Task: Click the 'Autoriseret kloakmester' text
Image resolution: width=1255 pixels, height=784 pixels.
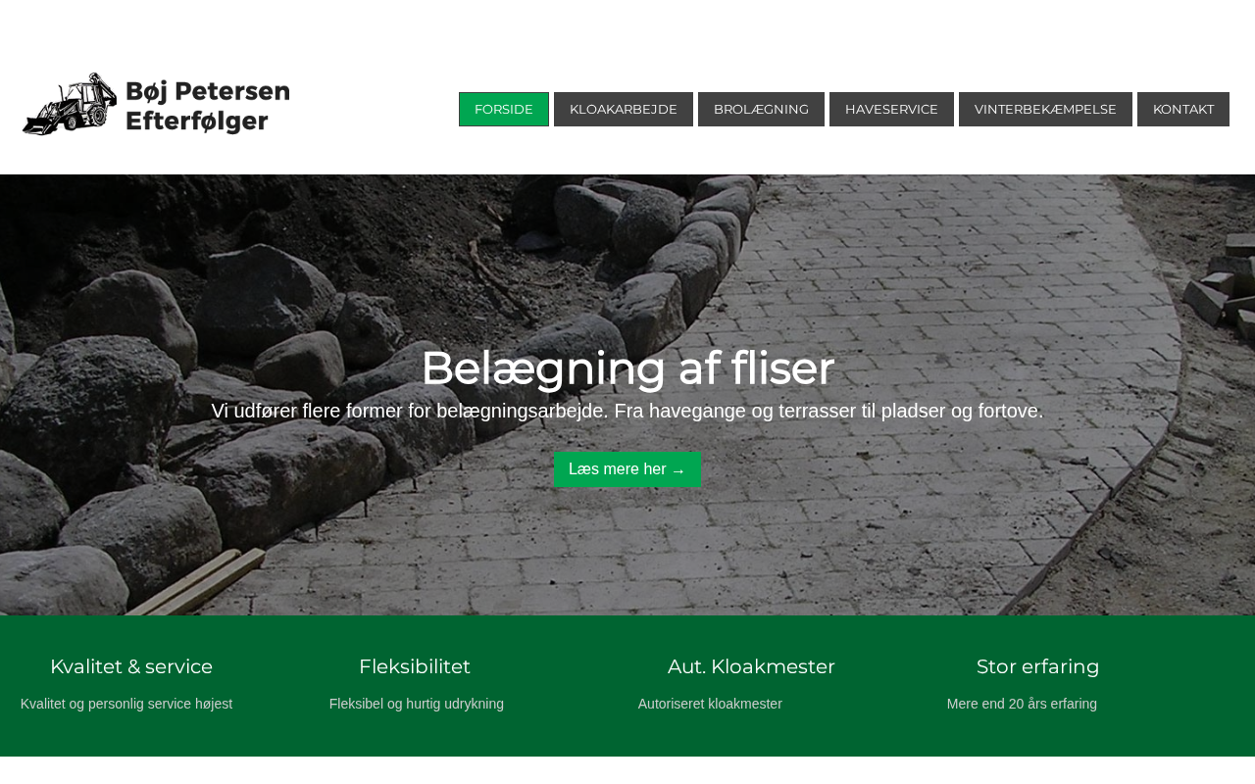Action: 710,704
